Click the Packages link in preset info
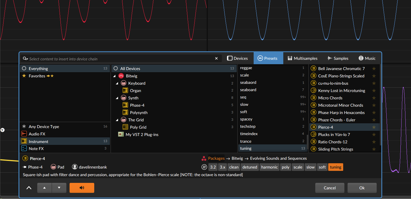 [x=216, y=158]
